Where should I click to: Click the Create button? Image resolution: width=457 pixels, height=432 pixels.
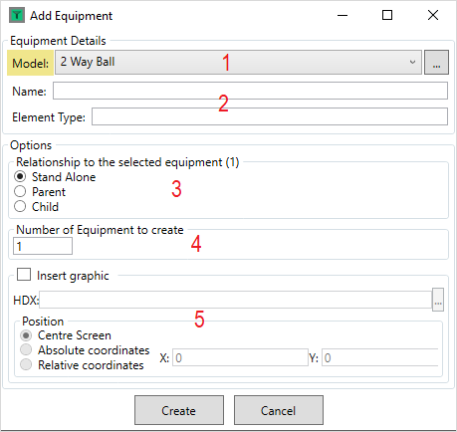tap(179, 410)
